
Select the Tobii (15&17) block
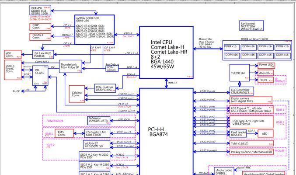251,143
